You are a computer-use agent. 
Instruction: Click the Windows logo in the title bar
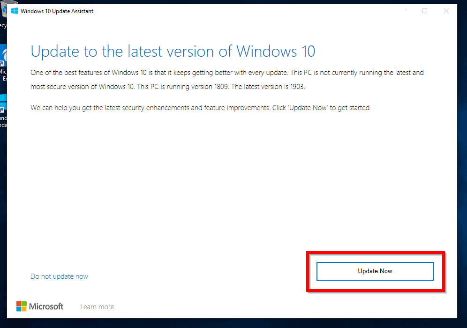coord(14,11)
